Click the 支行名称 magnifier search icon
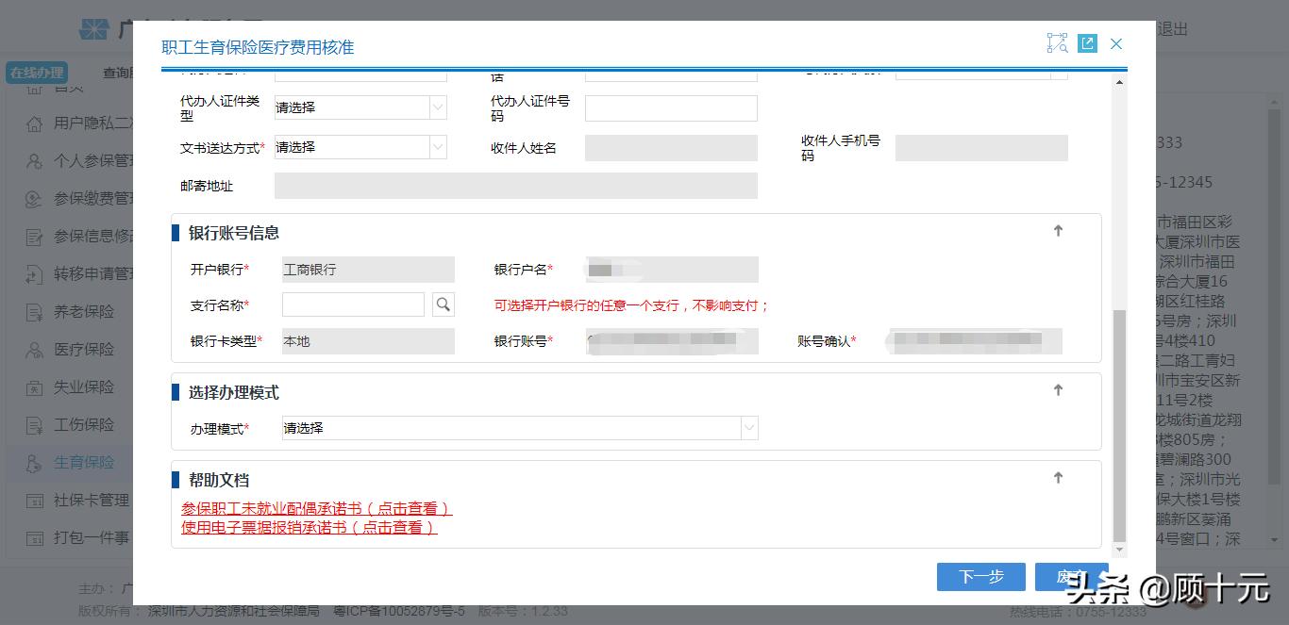This screenshot has width=1289, height=625. click(x=443, y=304)
